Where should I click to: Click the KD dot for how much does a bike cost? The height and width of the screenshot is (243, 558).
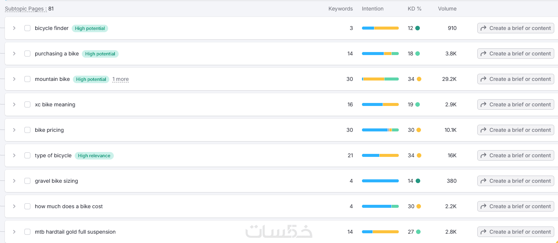(x=419, y=206)
